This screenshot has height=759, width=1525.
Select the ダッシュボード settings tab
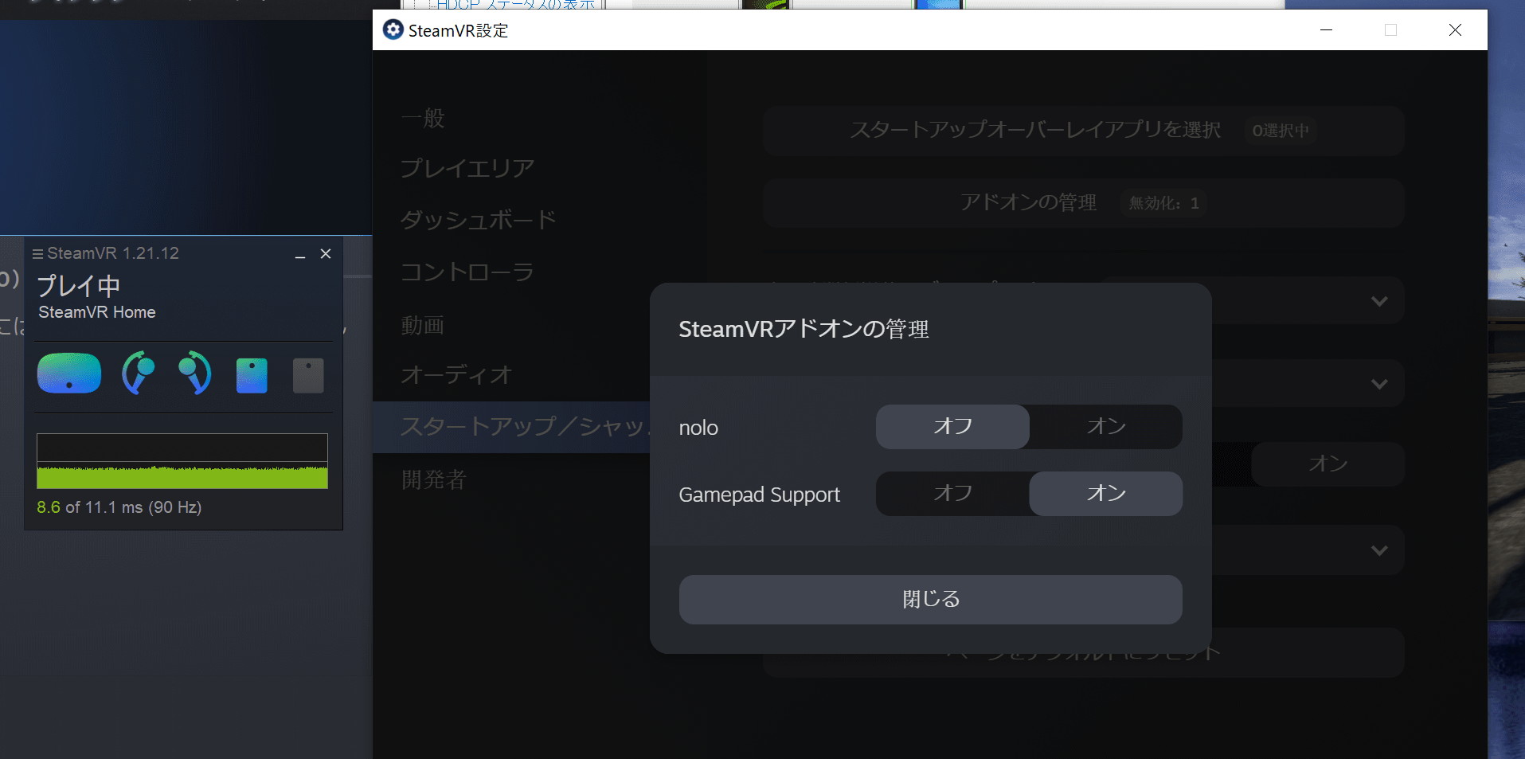(x=478, y=220)
